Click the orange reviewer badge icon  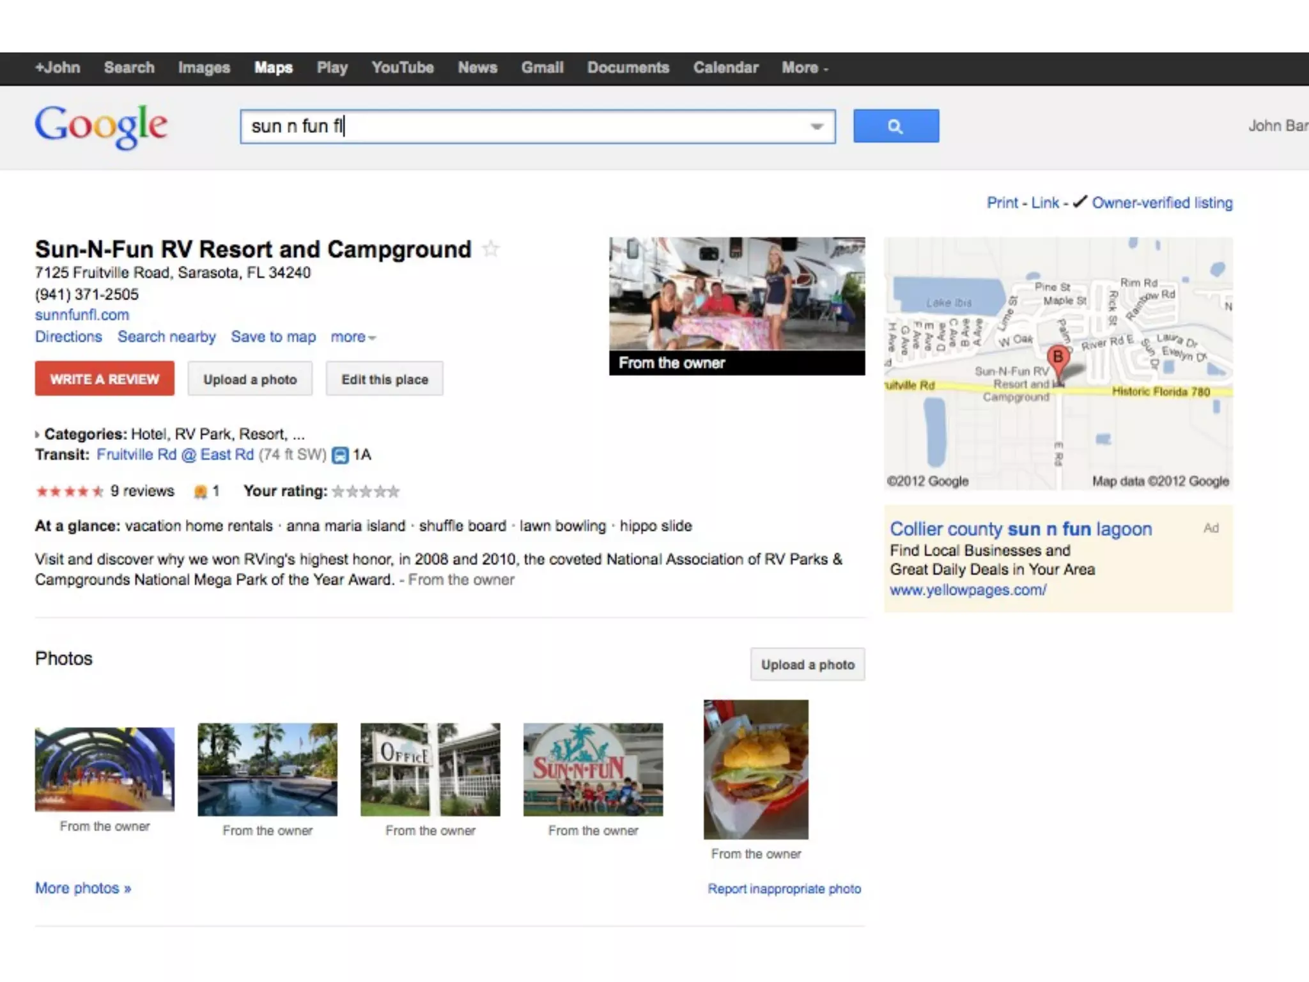coord(200,491)
